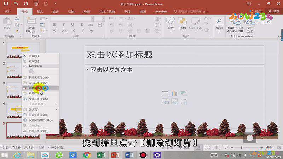Open the Insert (插入) ribbon tab

[x=40, y=11]
